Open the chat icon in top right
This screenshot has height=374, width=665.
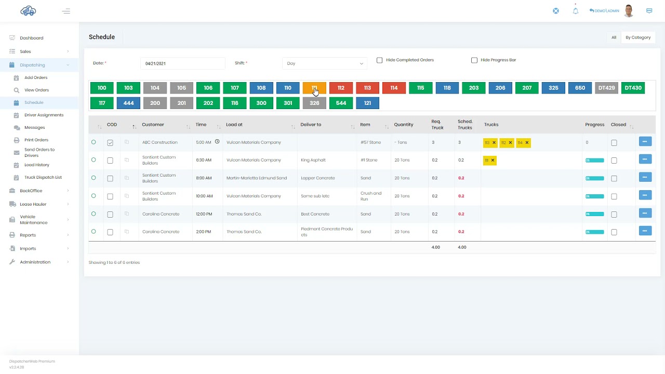(649, 10)
